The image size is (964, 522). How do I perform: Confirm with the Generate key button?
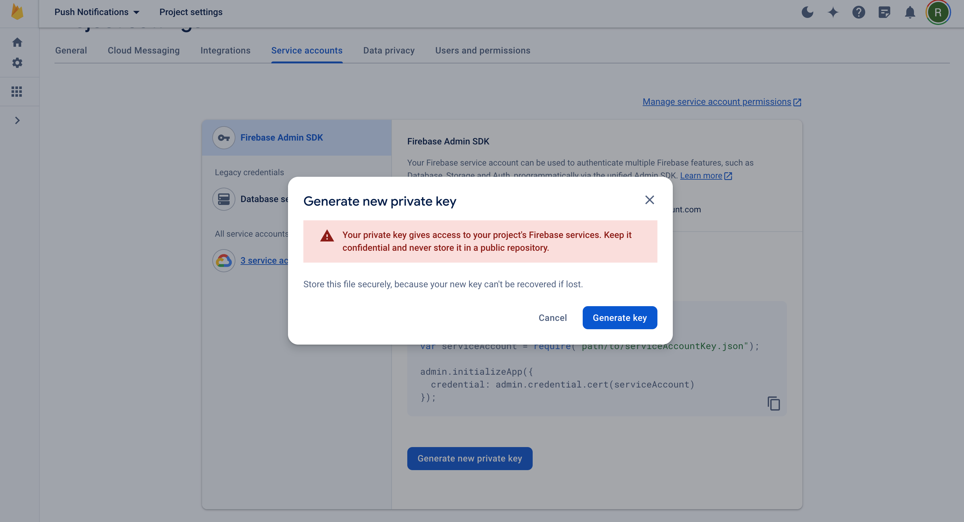pyautogui.click(x=620, y=318)
